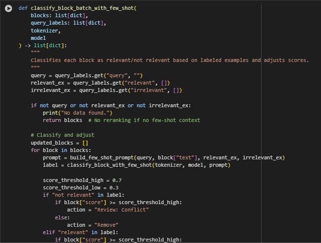Click the 'query_labels: list[dict],' parameter line
The height and width of the screenshot is (243, 321).
[x=68, y=23]
